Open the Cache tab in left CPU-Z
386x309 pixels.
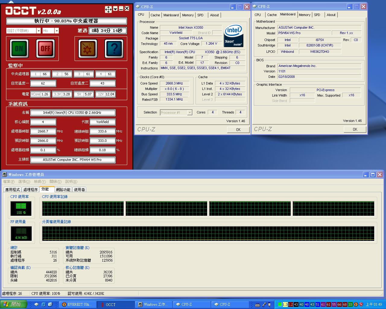pyautogui.click(x=155, y=15)
